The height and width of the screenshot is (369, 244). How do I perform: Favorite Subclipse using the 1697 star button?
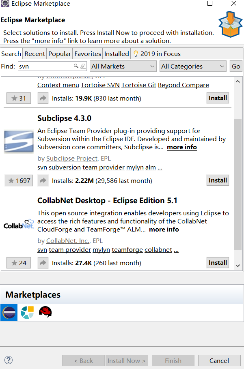point(19,180)
